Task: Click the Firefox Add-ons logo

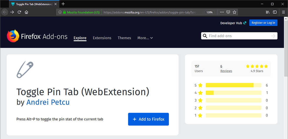Action: (x=37, y=36)
